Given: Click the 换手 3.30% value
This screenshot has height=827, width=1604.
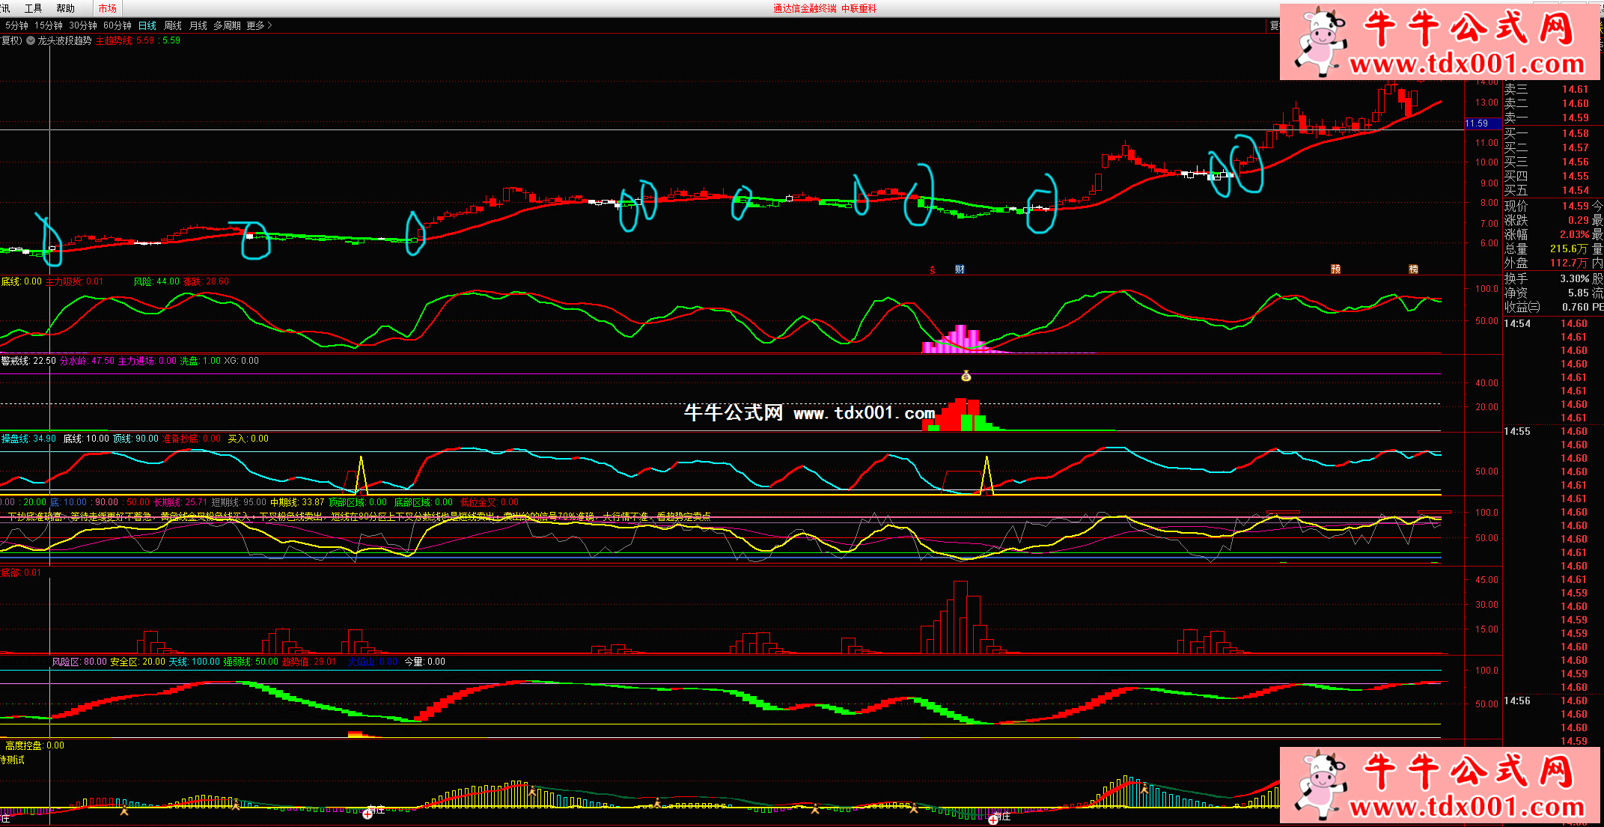Looking at the screenshot, I should point(1574,278).
